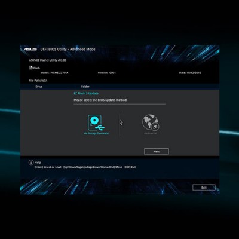The width and height of the screenshot is (239, 239).
Task: Choose the via Internet globe icon
Action: point(151,122)
